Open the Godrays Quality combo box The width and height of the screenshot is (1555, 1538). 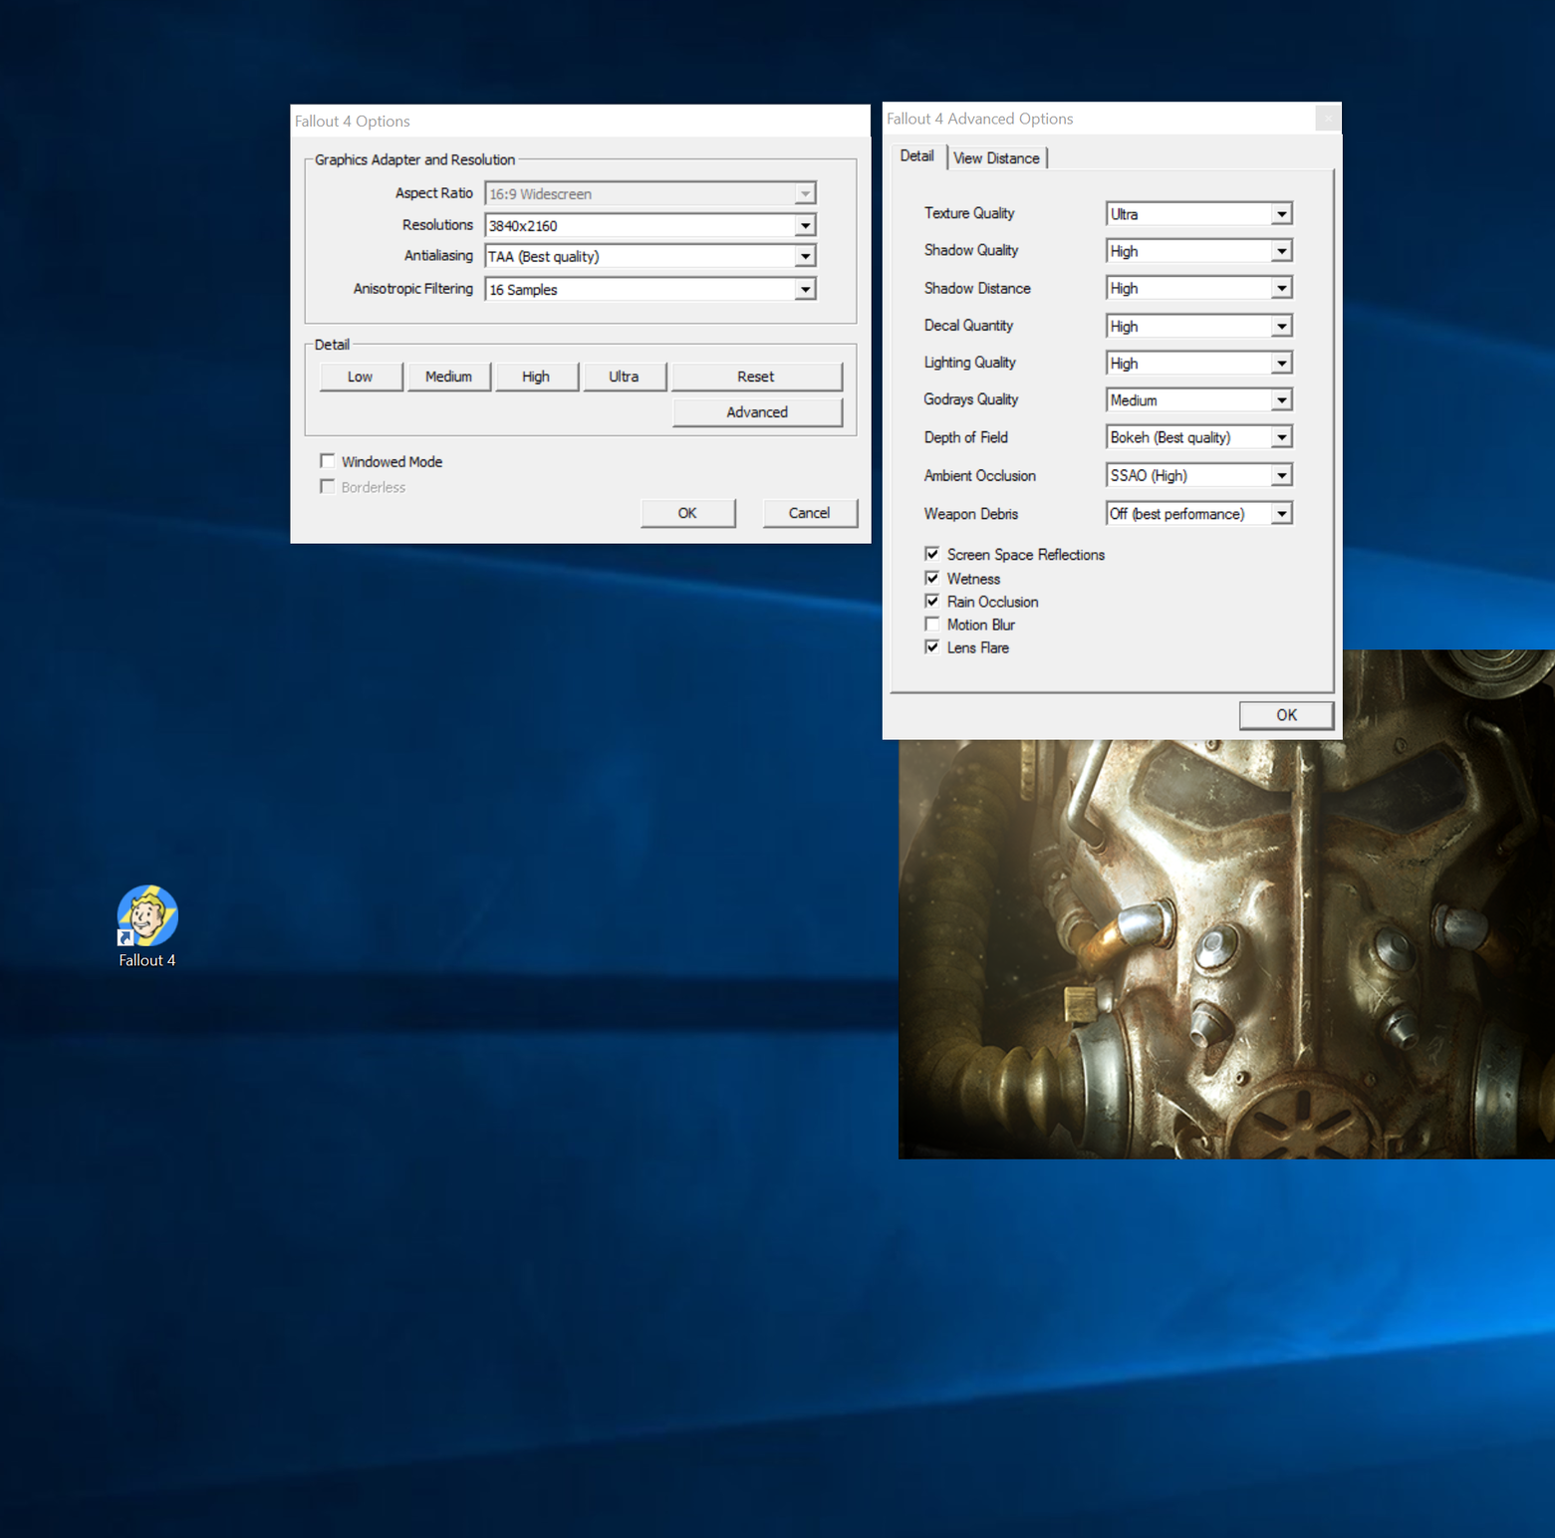click(x=1281, y=400)
